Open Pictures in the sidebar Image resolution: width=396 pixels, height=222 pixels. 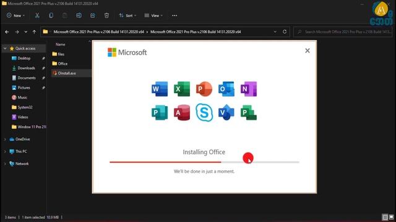point(24,88)
